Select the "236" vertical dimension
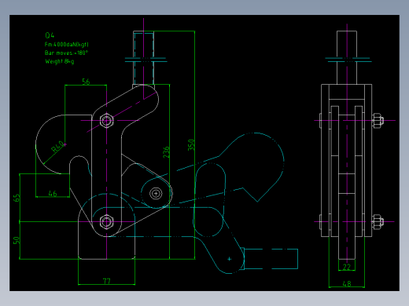Viewport: 409px width, 306px height. coord(166,152)
